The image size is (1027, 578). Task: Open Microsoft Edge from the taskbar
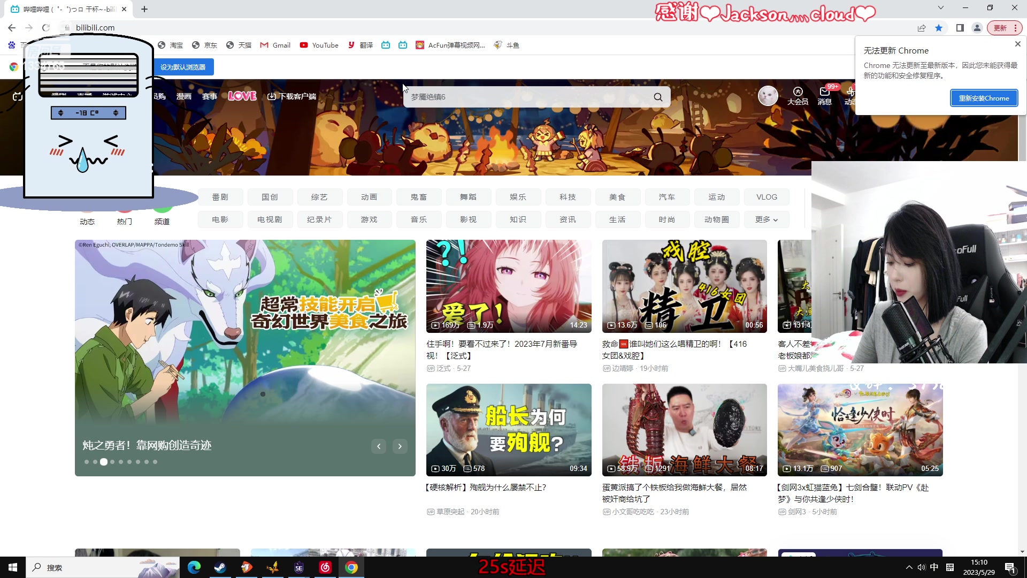[194, 567]
